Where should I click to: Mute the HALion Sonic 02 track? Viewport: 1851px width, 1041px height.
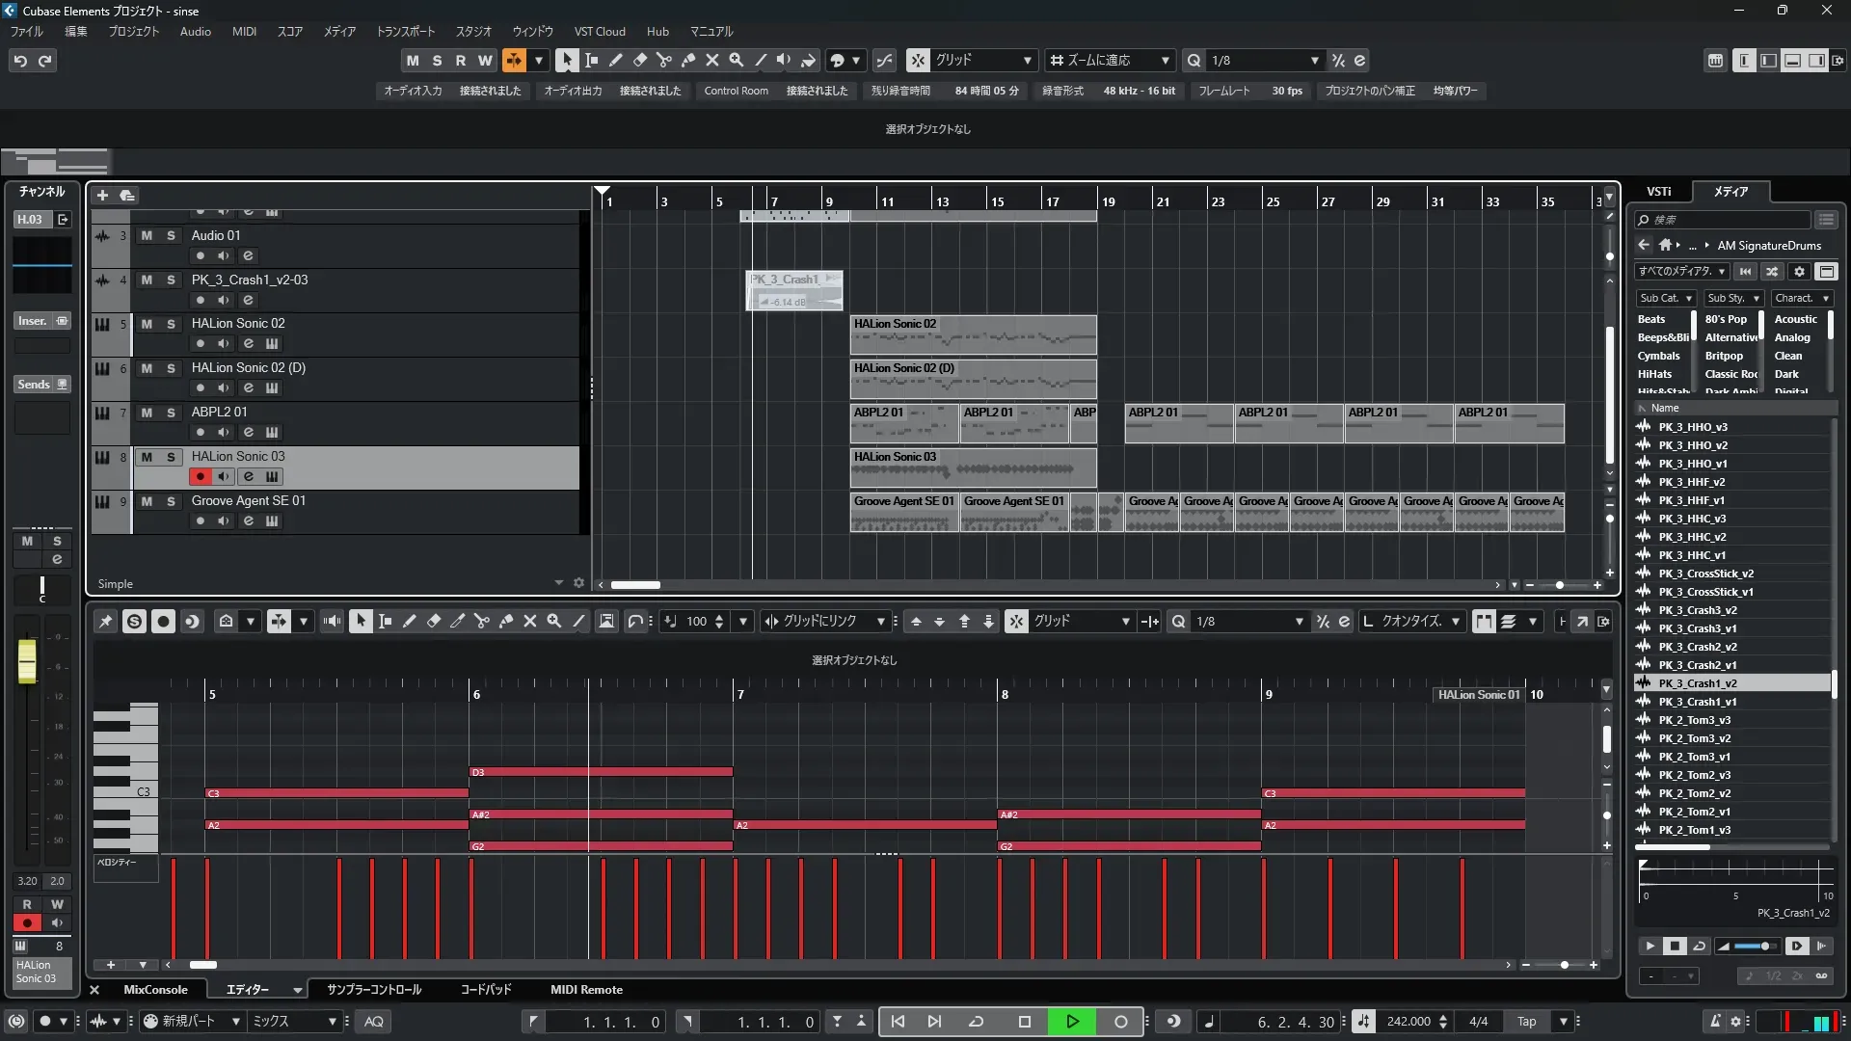[147, 324]
